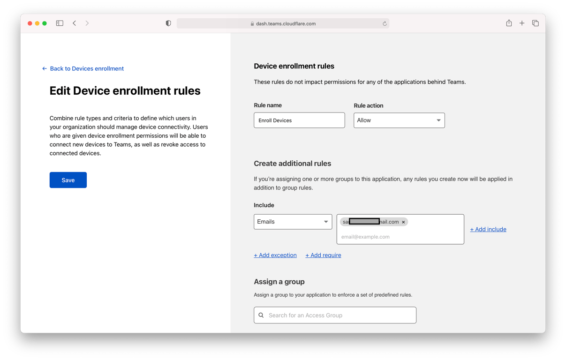Reload the page using the address bar icon
The width and height of the screenshot is (566, 360).
(385, 23)
